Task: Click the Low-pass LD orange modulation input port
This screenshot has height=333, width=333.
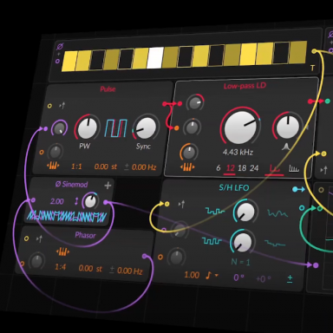Action: pos(176,127)
